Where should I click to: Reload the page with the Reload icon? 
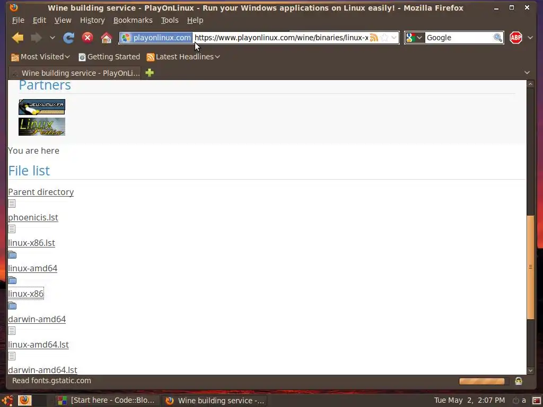(x=68, y=38)
